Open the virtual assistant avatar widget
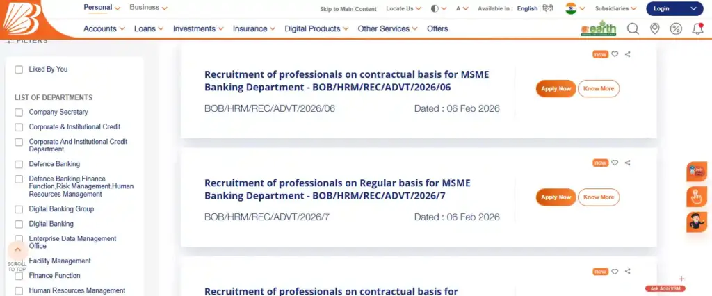Image resolution: width=712 pixels, height=296 pixels. (x=696, y=222)
